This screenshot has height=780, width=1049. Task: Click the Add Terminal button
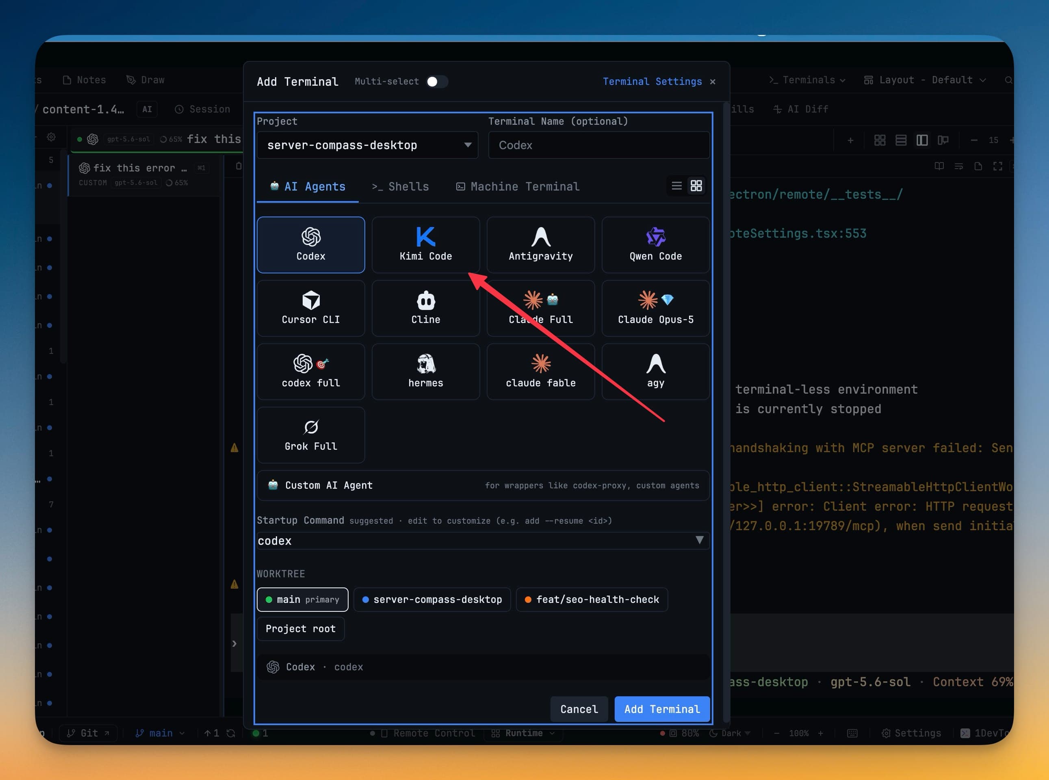pyautogui.click(x=662, y=709)
